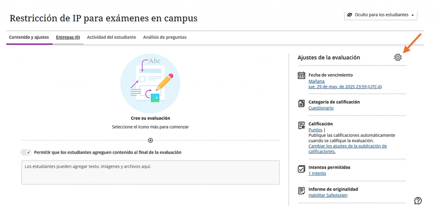Open the Actividad del estudiante tab
The height and width of the screenshot is (216, 437).
click(111, 37)
